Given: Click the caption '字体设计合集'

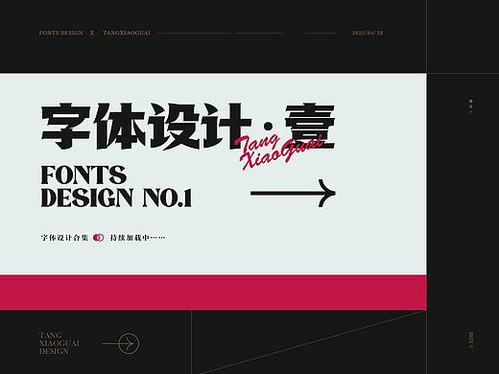Looking at the screenshot, I should 64,238.
